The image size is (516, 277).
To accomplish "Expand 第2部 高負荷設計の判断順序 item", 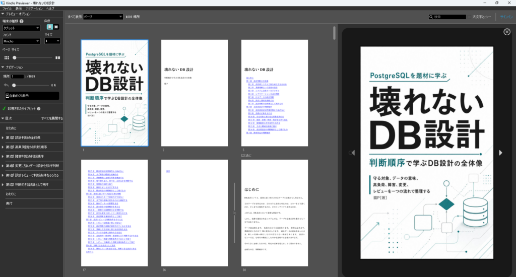I will pos(3,147).
